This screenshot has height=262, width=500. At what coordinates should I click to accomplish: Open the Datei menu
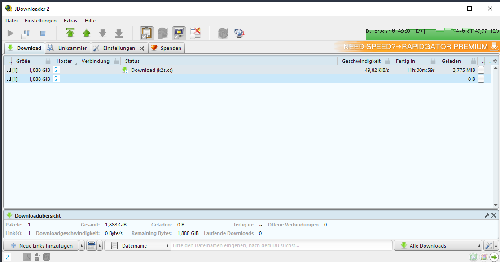pos(12,21)
